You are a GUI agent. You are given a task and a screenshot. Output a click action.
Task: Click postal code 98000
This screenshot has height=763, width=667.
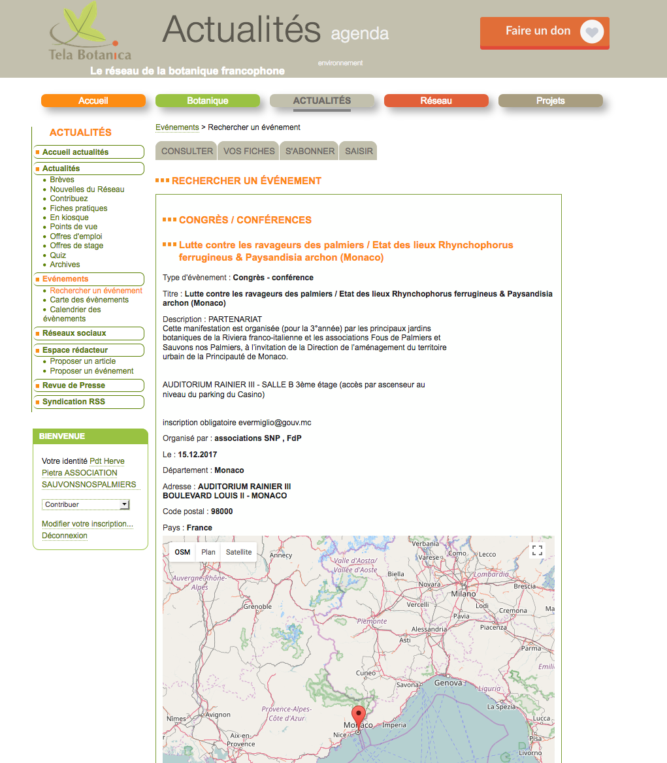[222, 511]
